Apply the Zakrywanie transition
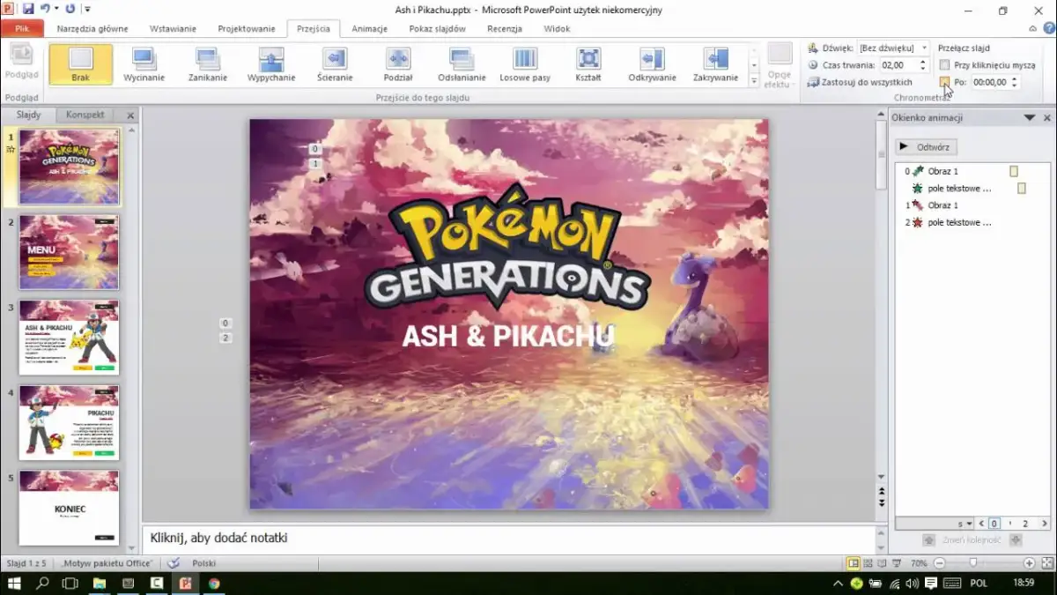 tap(715, 65)
